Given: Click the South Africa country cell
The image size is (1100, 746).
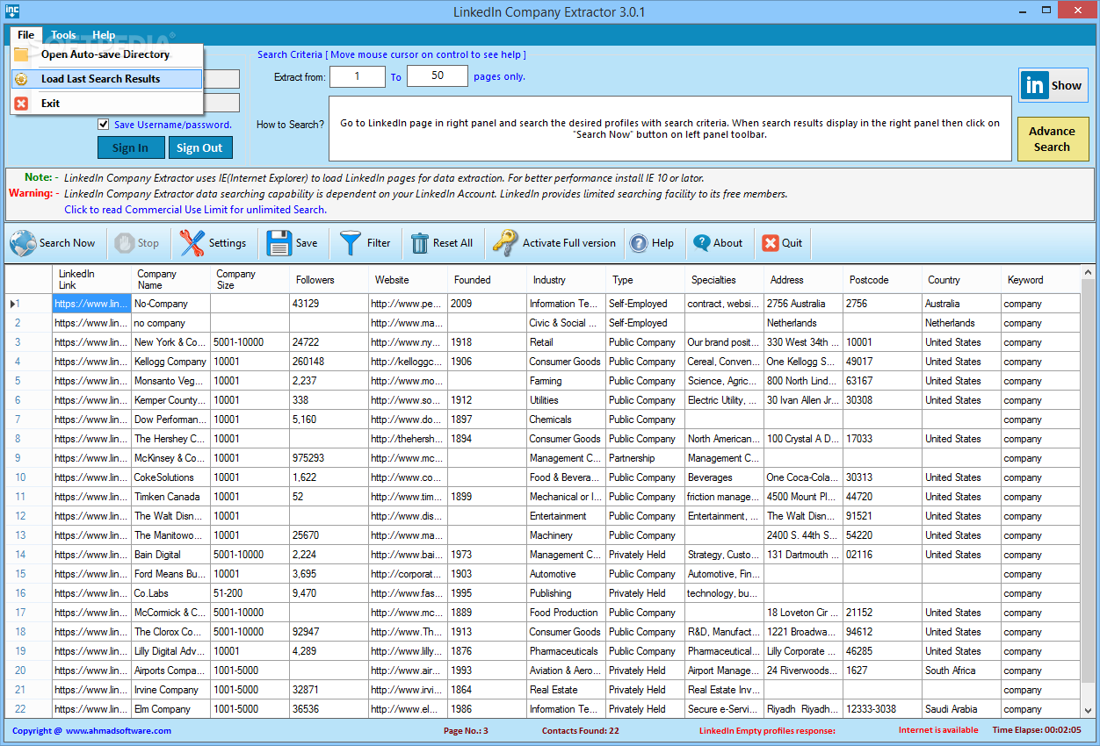Looking at the screenshot, I should click(x=962, y=671).
